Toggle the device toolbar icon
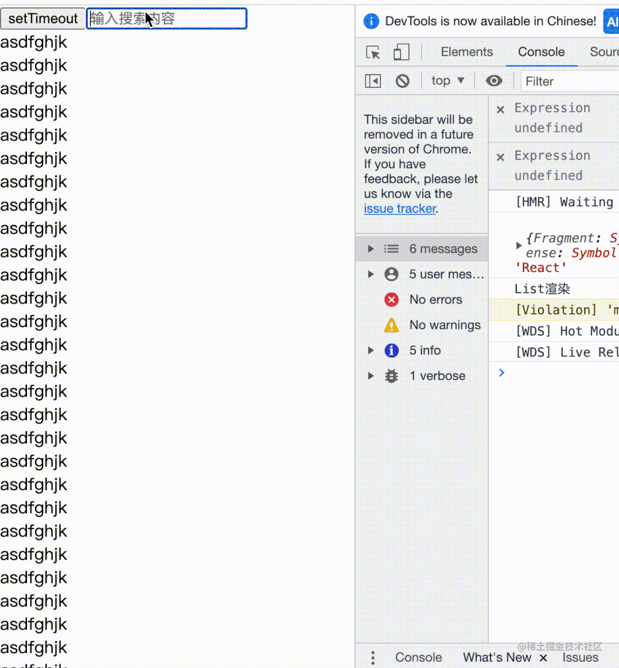The width and height of the screenshot is (619, 668). point(401,52)
